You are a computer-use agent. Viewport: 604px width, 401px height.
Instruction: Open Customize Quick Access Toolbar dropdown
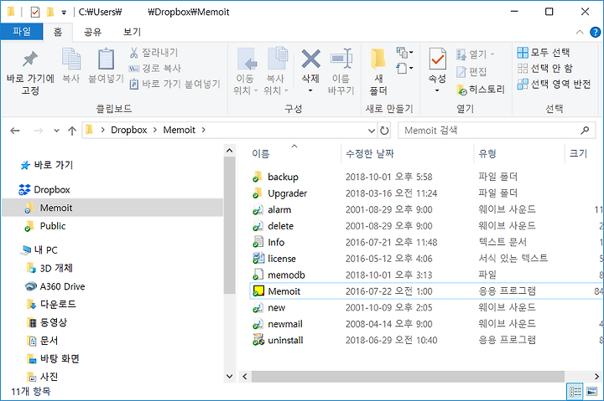(64, 13)
